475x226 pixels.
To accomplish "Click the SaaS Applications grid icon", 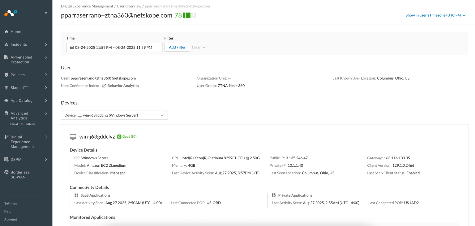I will (x=76, y=195).
